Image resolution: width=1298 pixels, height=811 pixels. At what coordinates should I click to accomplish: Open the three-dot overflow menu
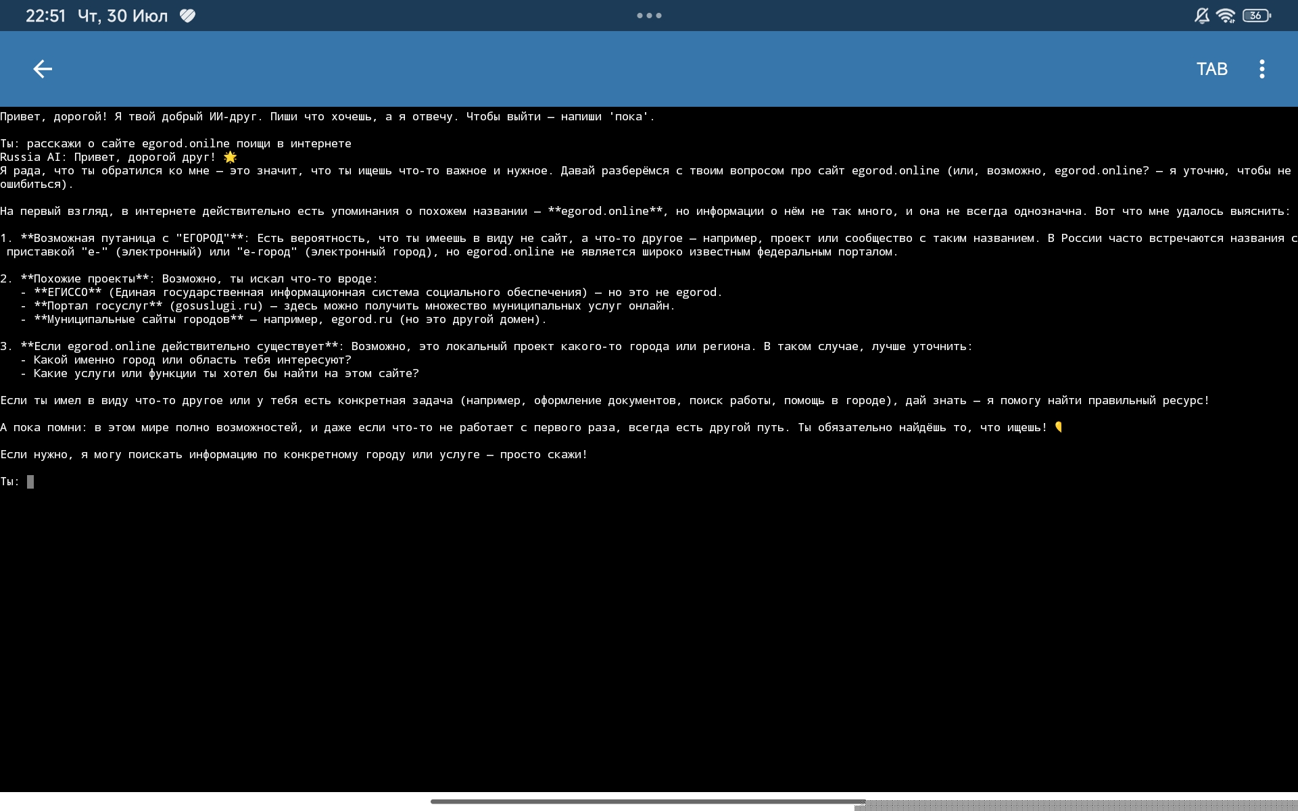click(x=1261, y=69)
